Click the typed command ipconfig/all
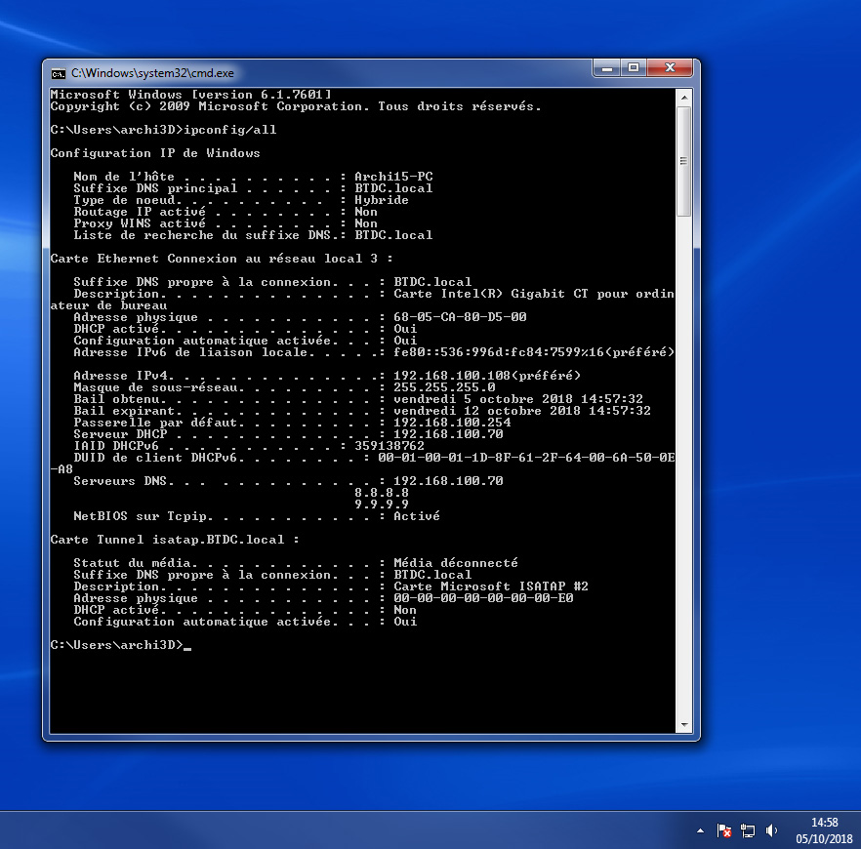This screenshot has height=849, width=861. coord(230,130)
